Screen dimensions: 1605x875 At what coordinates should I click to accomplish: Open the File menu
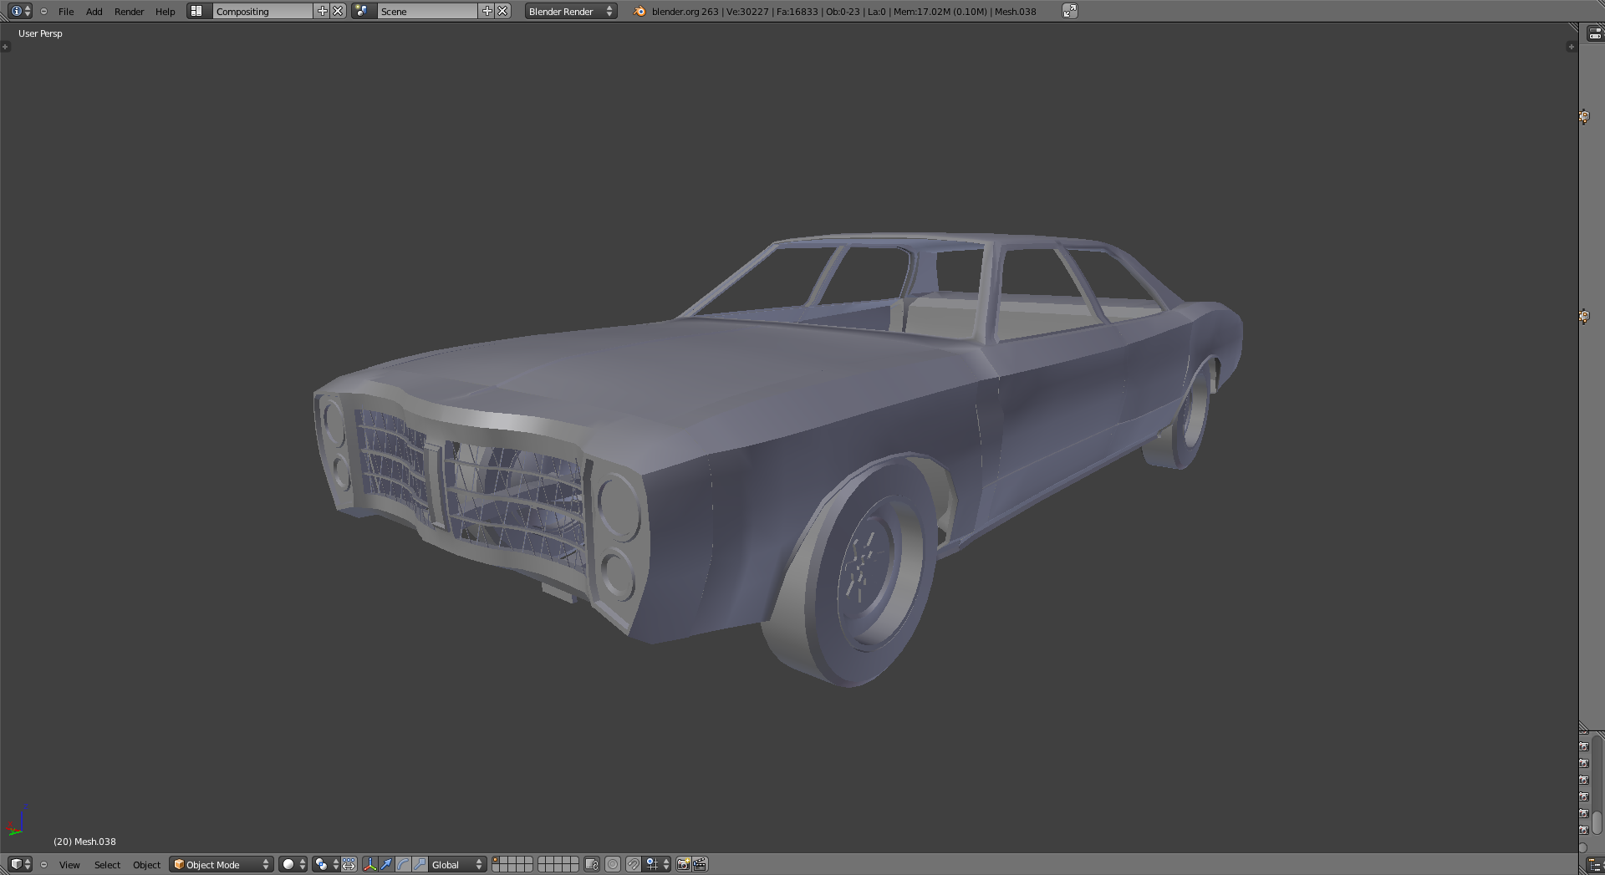coord(66,11)
